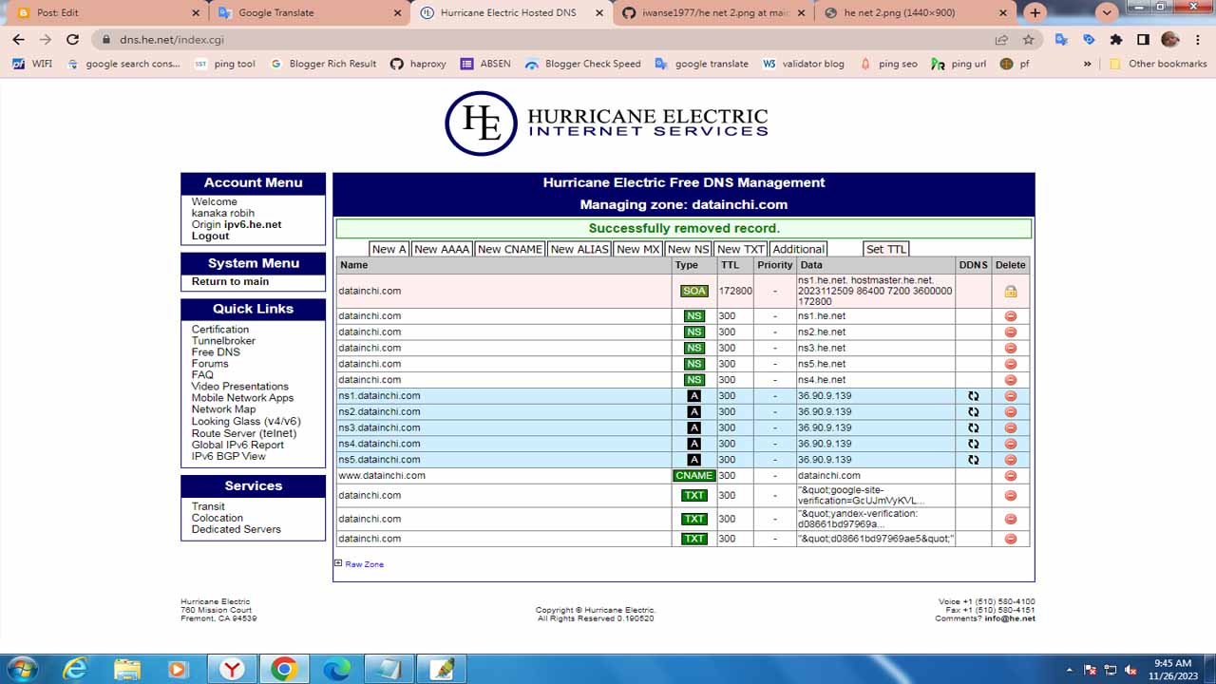This screenshot has height=684, width=1216.
Task: Open the Additional records tab
Action: pos(798,249)
